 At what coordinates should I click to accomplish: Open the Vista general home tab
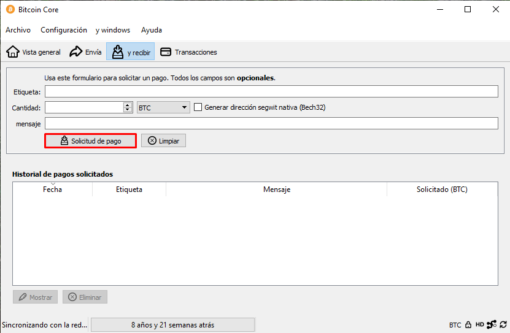point(34,52)
